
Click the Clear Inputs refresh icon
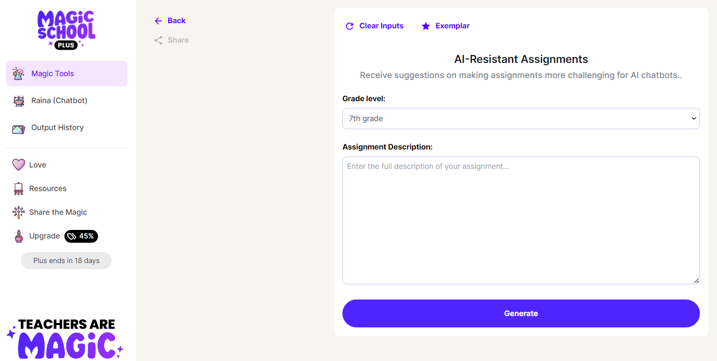(350, 26)
